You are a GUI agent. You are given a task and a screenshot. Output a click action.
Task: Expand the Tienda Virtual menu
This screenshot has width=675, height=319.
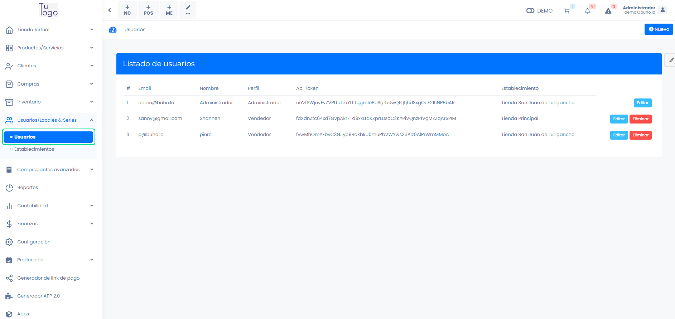pyautogui.click(x=49, y=30)
